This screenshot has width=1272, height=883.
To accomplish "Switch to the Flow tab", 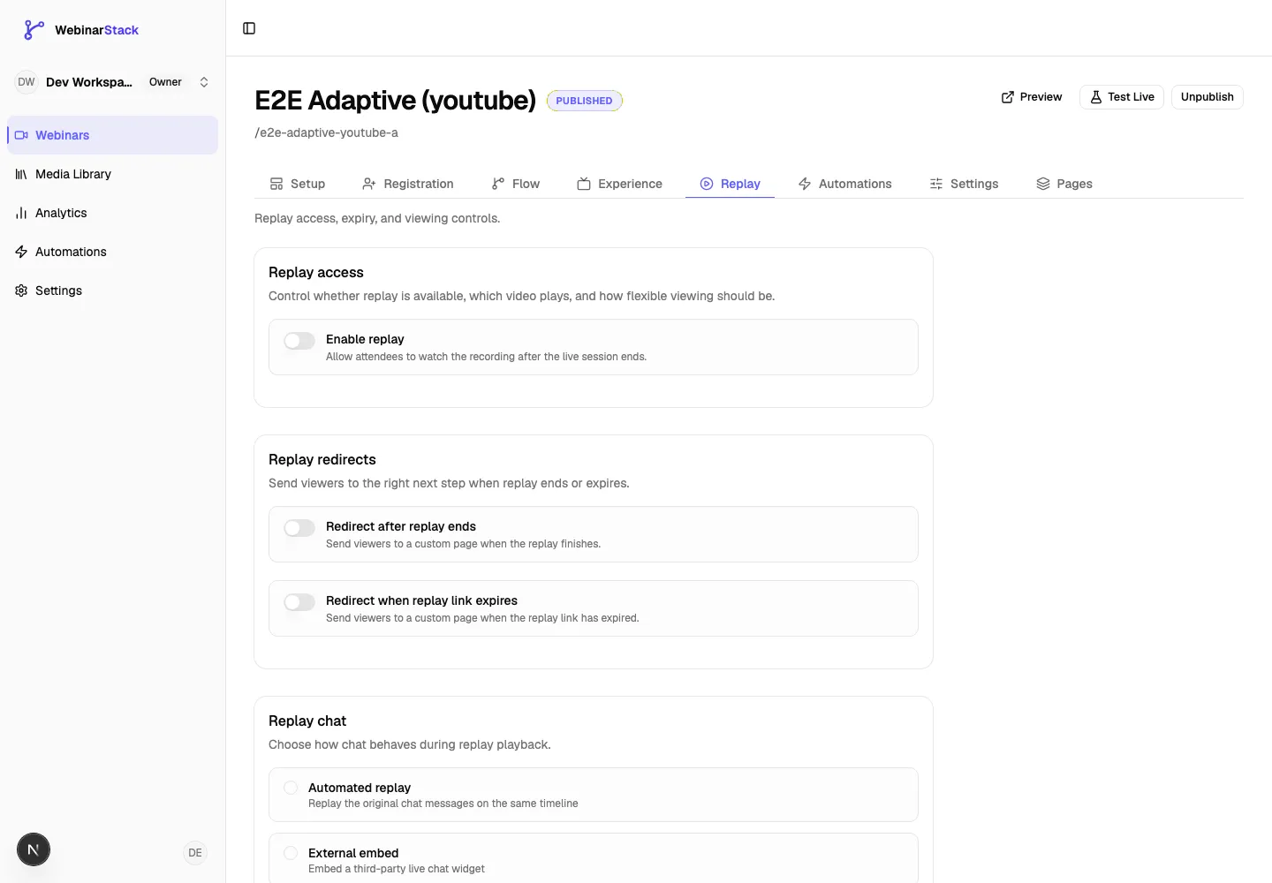I will click(516, 184).
